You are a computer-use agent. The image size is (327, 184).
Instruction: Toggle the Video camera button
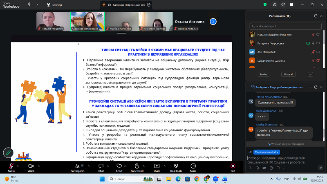[x=30, y=166]
